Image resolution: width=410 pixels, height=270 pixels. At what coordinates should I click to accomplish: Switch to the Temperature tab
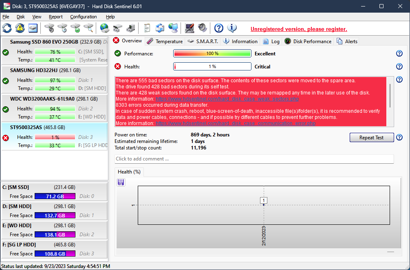click(x=165, y=41)
